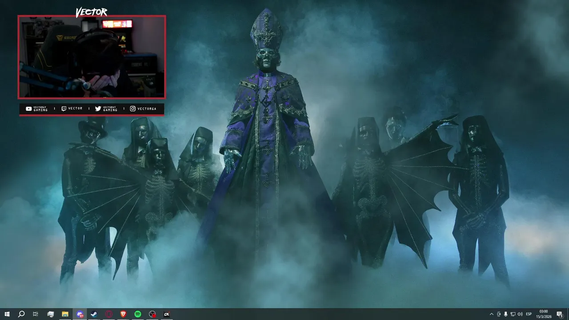Switch to the Discord taskbar app
This screenshot has height=320, width=569.
pyautogui.click(x=80, y=314)
